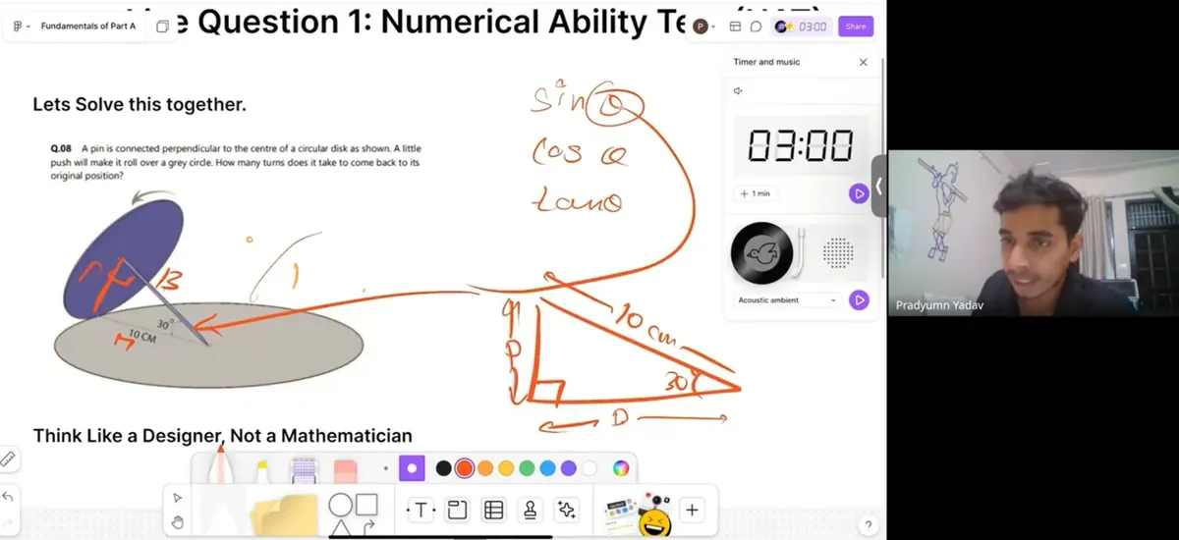The width and height of the screenshot is (1179, 540).
Task: Open the comments speech bubble icon
Action: [x=756, y=27]
